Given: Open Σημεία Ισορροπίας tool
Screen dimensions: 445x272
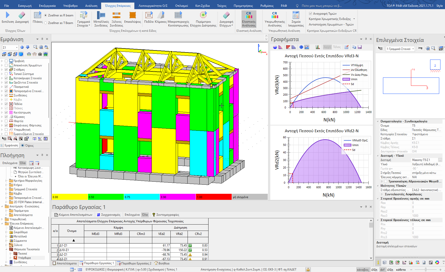Looking at the screenshot, I should click(296, 16).
